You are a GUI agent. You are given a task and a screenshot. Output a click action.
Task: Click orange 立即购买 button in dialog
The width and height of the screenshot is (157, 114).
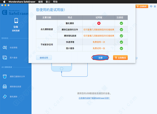[x=120, y=58]
